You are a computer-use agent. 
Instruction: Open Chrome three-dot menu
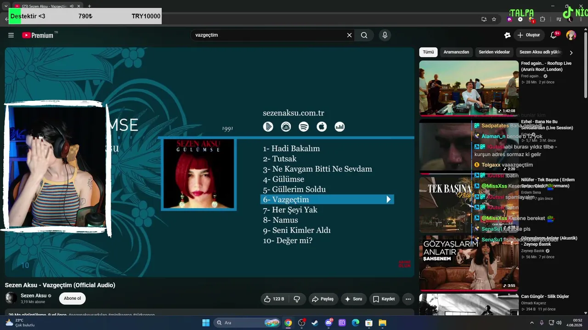pos(581,19)
